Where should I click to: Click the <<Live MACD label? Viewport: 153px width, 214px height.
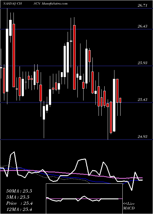(129, 206)
